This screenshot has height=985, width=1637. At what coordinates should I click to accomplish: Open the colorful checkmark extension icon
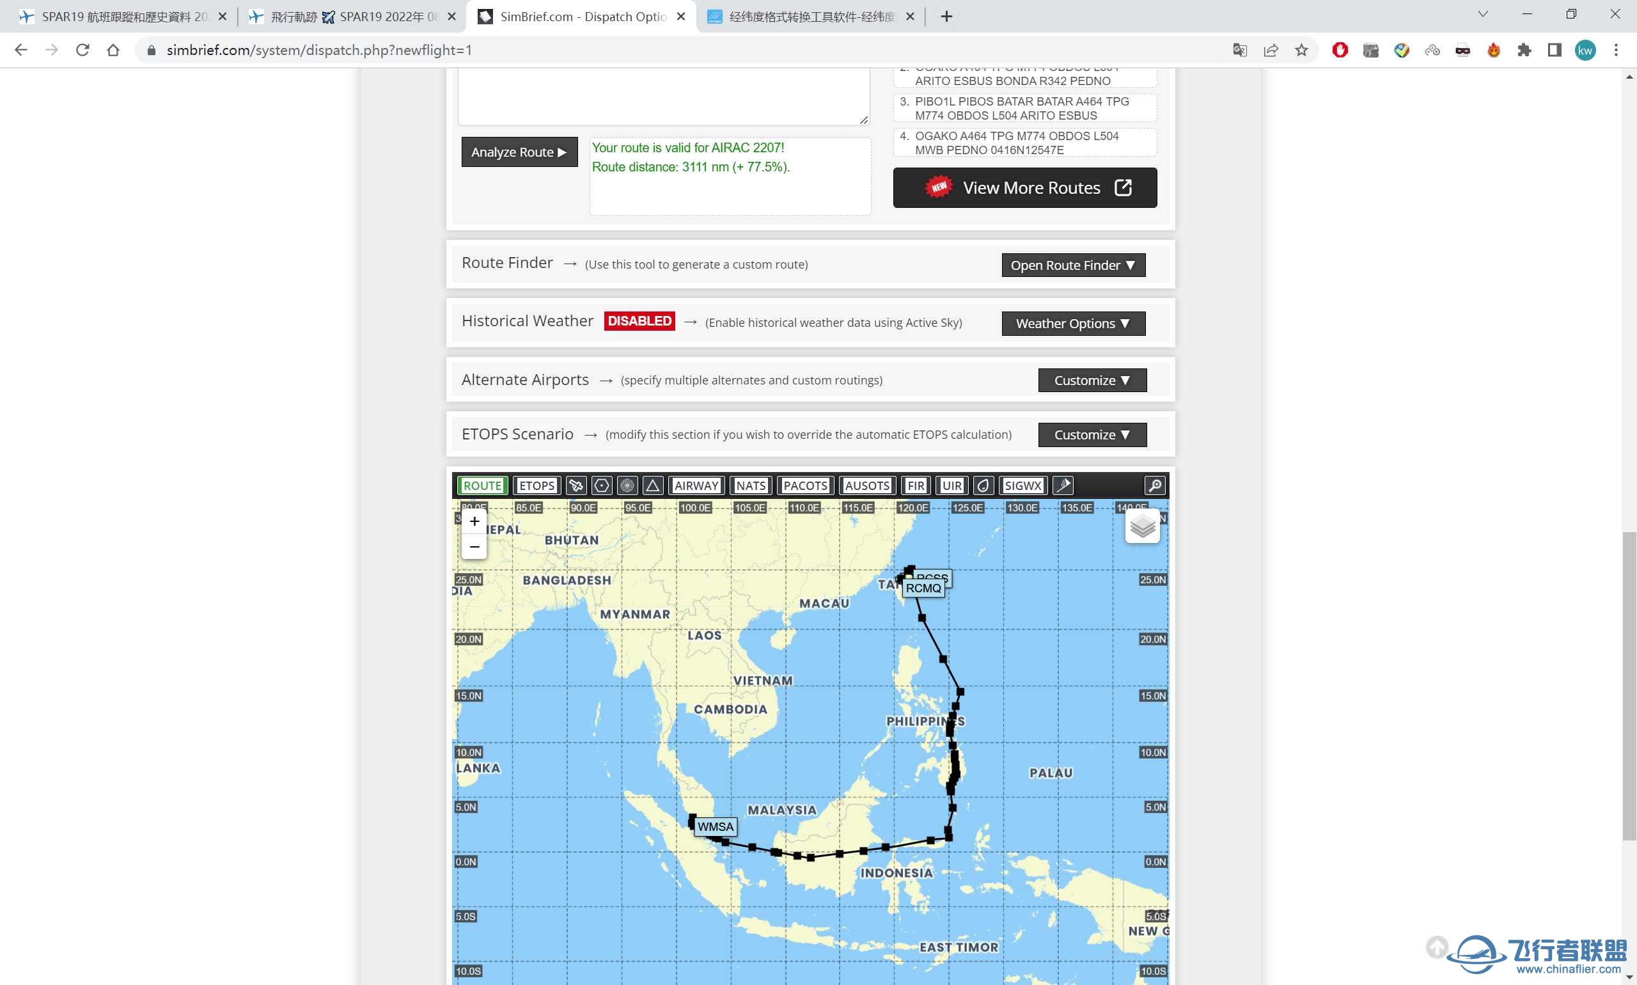point(1402,51)
